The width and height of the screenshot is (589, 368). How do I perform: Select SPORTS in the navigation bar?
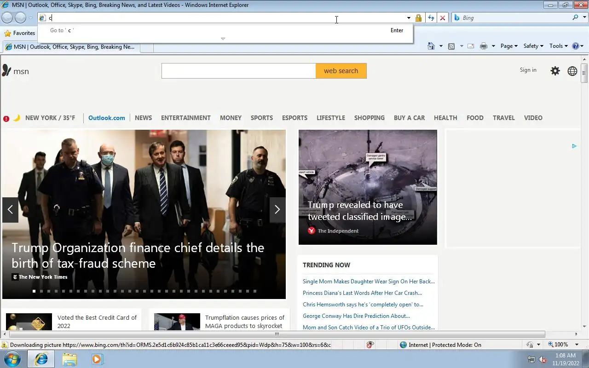click(262, 118)
